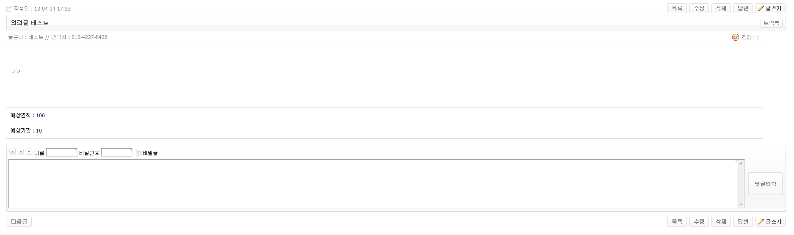Click into the 비밀번호 password field
Image resolution: width=794 pixels, height=235 pixels.
pyautogui.click(x=117, y=153)
